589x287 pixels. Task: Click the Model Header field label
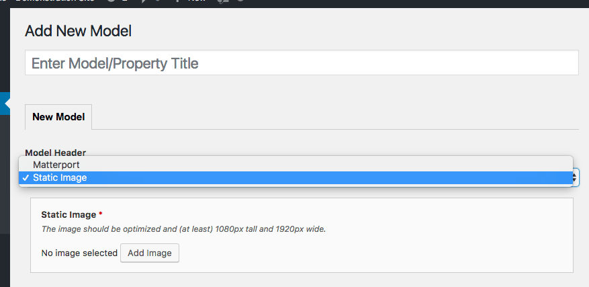tap(56, 153)
